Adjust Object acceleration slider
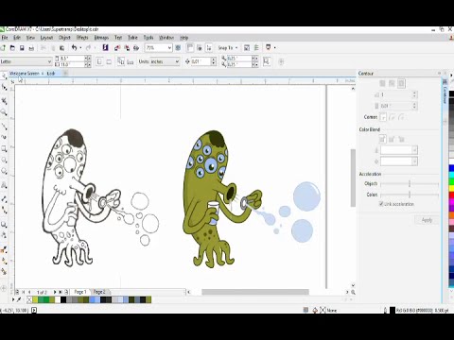The height and width of the screenshot is (340, 454). coord(410,183)
